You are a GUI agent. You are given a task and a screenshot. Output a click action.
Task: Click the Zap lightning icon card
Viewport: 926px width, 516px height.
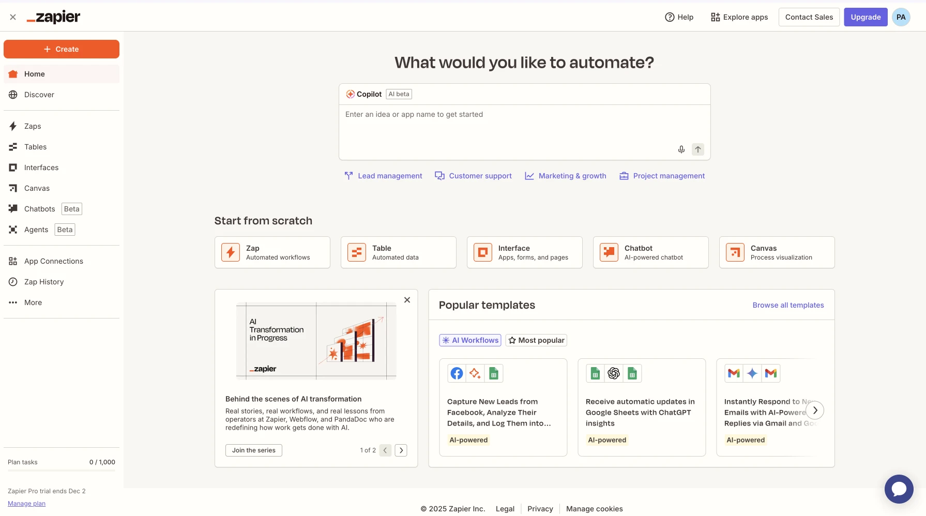[x=231, y=252]
